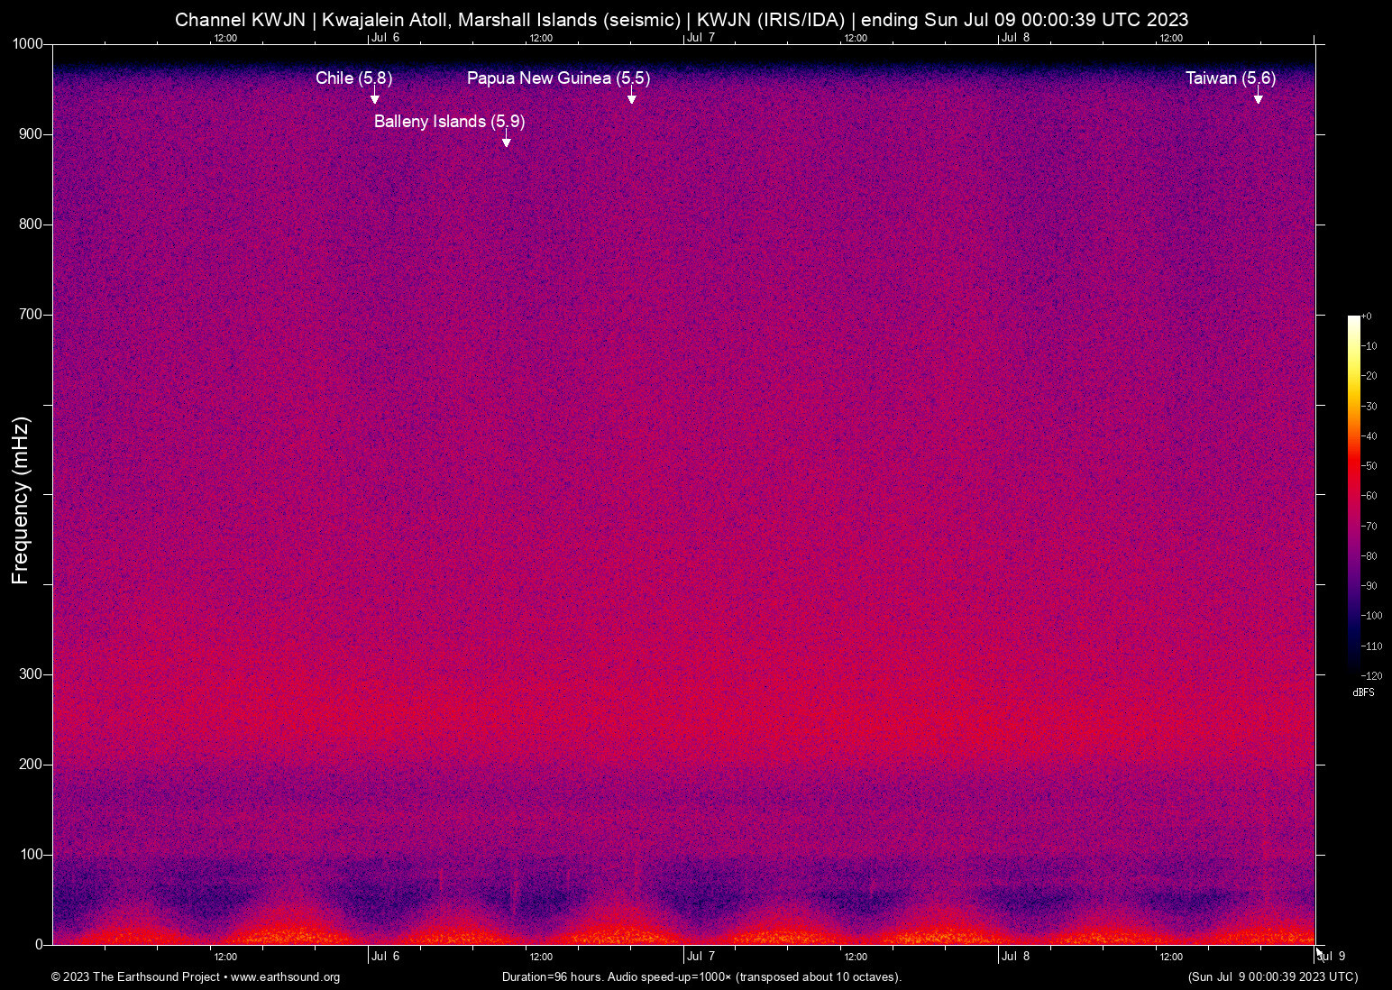Select the Taiwan (5.6) earthquake label
This screenshot has height=990, width=1392.
[1230, 78]
